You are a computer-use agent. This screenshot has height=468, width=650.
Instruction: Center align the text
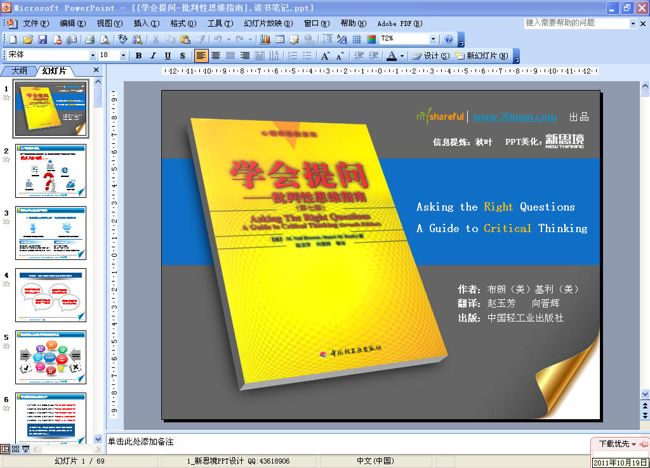click(216, 56)
